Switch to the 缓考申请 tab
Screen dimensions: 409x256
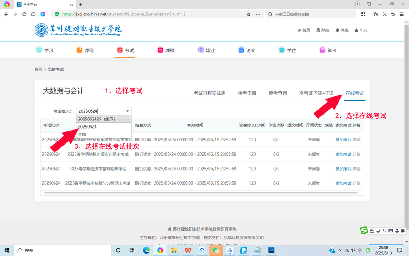(247, 93)
